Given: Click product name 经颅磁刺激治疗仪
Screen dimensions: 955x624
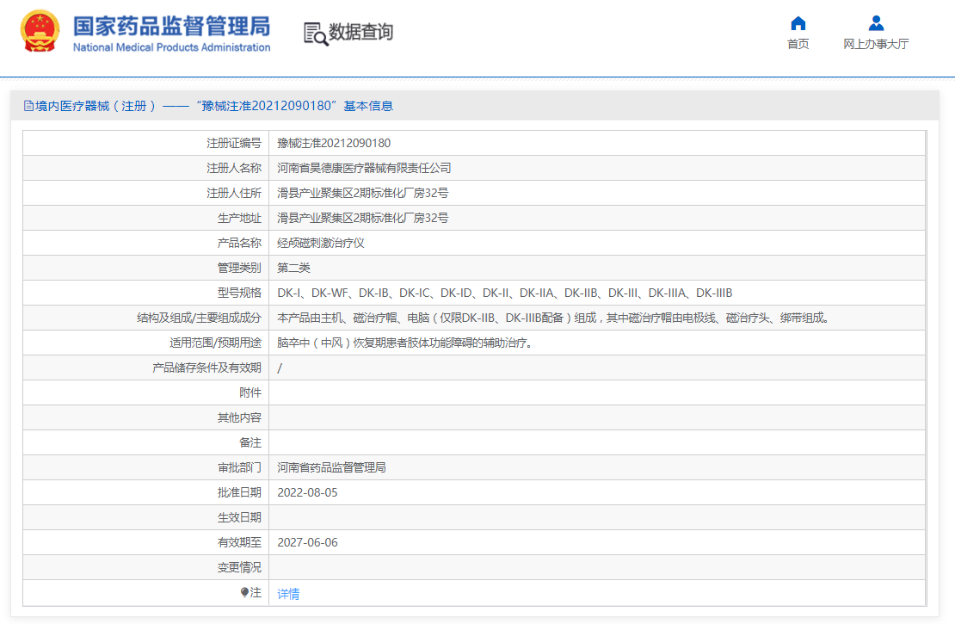Looking at the screenshot, I should (321, 243).
